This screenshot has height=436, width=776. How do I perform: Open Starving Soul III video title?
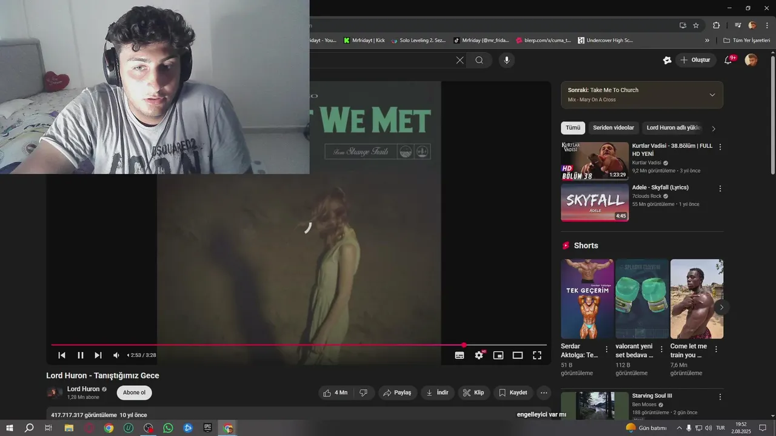(652, 396)
